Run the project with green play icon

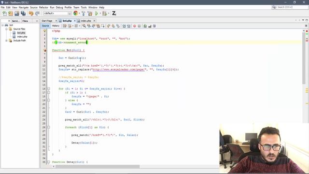(97, 14)
